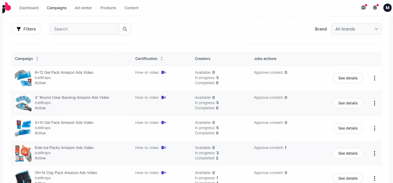Sort the table by Certification column
The width and height of the screenshot is (393, 183).
[161, 58]
